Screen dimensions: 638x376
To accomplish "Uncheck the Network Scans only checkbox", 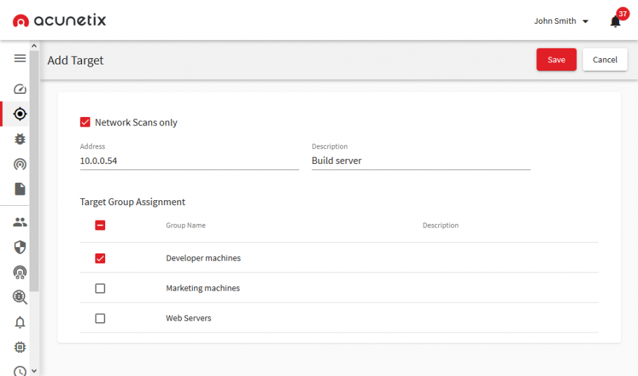I will point(86,123).
